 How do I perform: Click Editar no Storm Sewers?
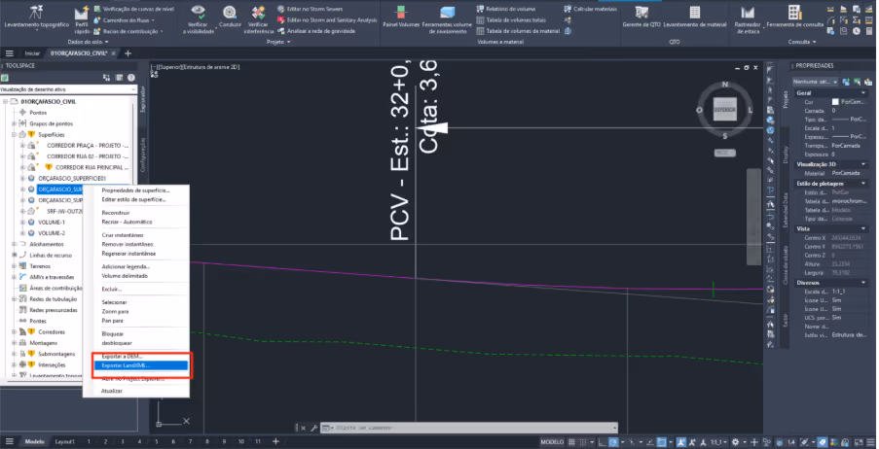point(310,9)
